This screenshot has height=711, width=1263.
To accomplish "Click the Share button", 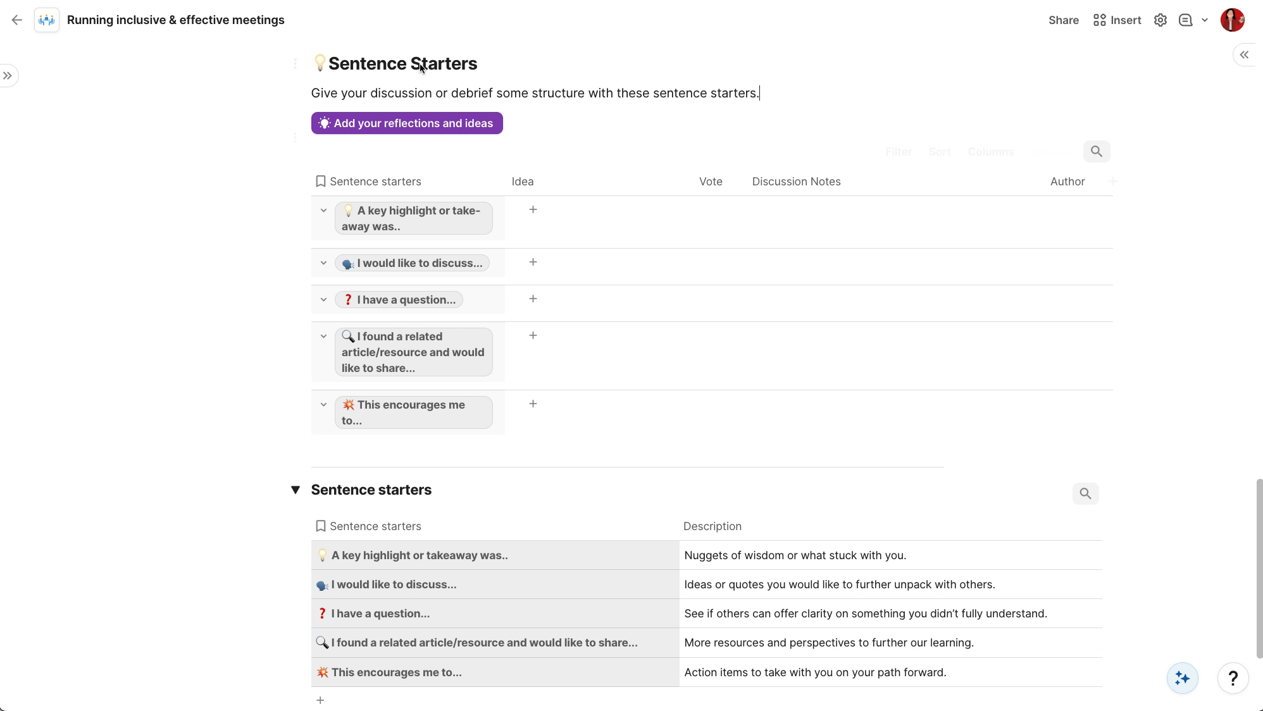I will point(1063,20).
